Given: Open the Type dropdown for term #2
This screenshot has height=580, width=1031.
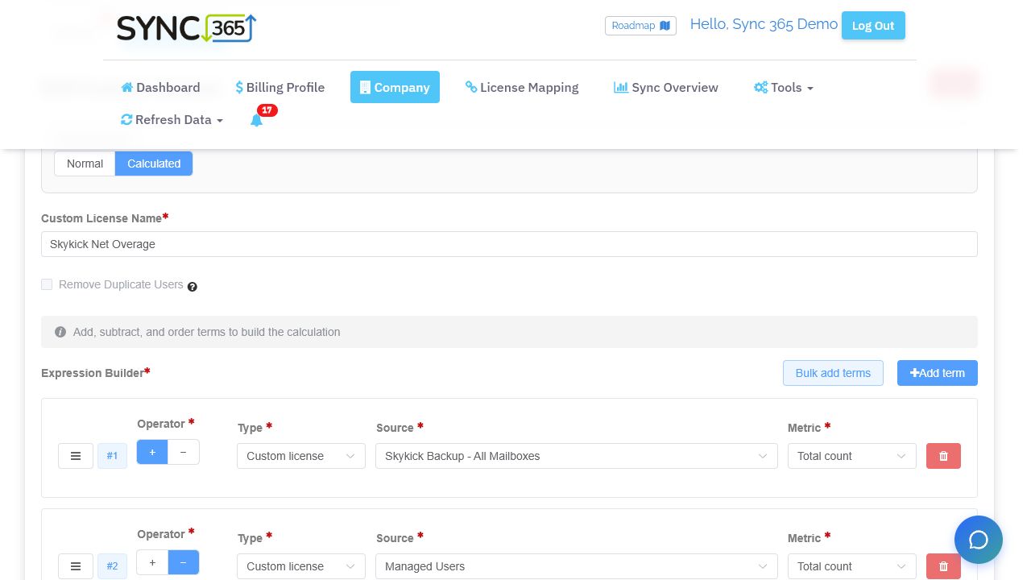Looking at the screenshot, I should click(x=301, y=566).
